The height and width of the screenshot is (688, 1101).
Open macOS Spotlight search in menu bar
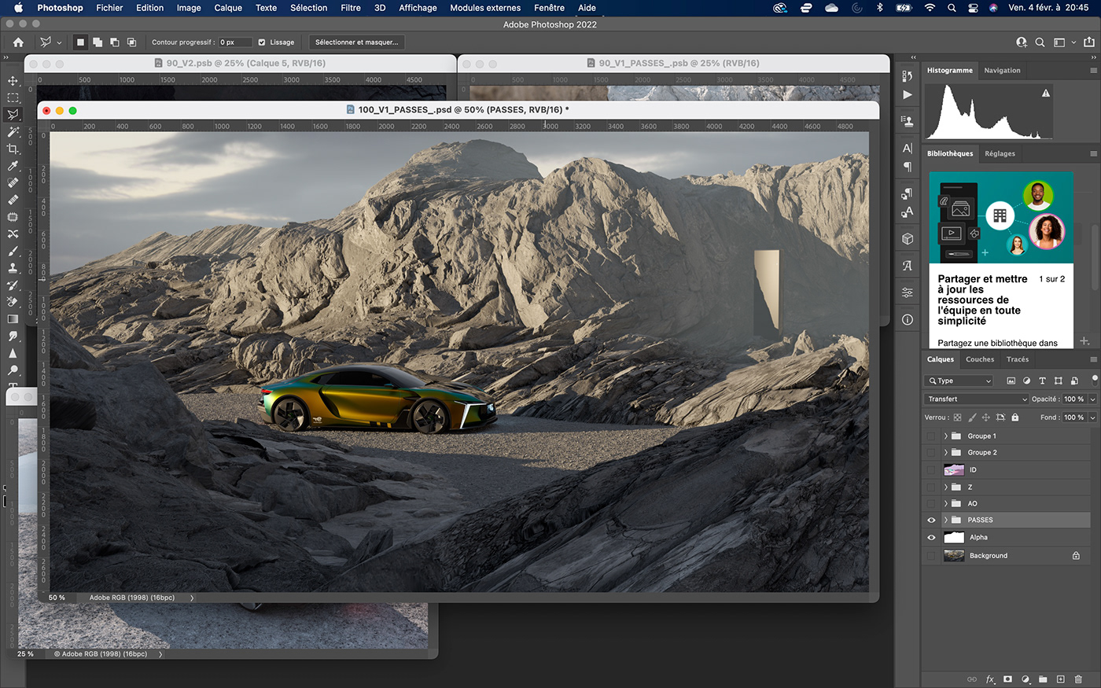click(952, 8)
